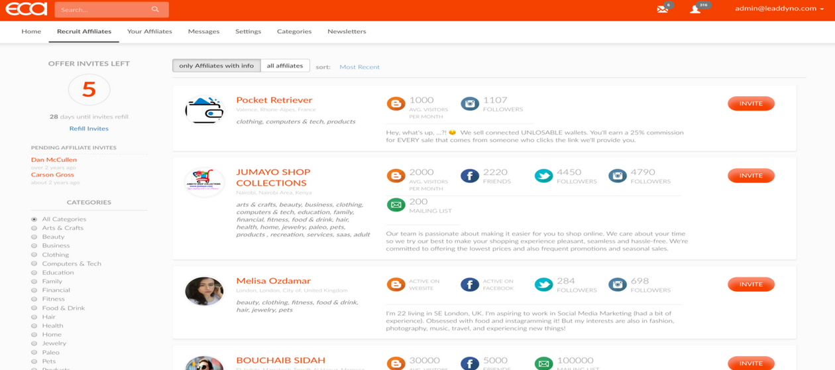Screen dimensions: 835x370
Task: Invite JUMAYO SHOP COLLECTIONS
Action: 751,176
